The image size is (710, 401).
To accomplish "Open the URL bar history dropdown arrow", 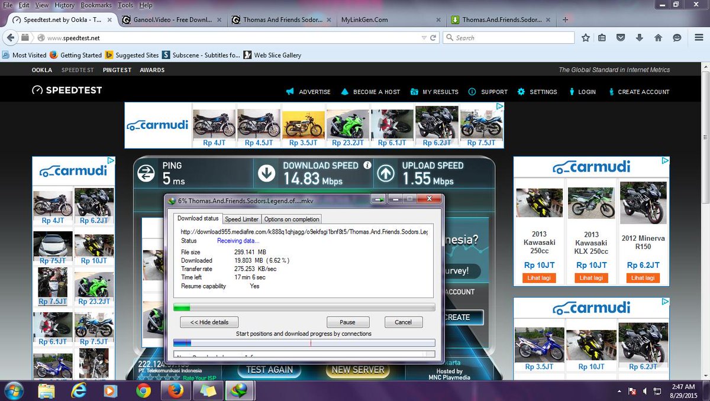I will (x=424, y=38).
